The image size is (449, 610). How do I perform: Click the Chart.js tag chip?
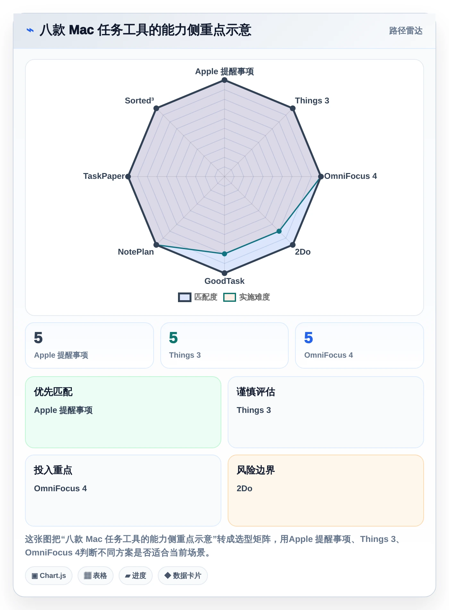click(49, 576)
